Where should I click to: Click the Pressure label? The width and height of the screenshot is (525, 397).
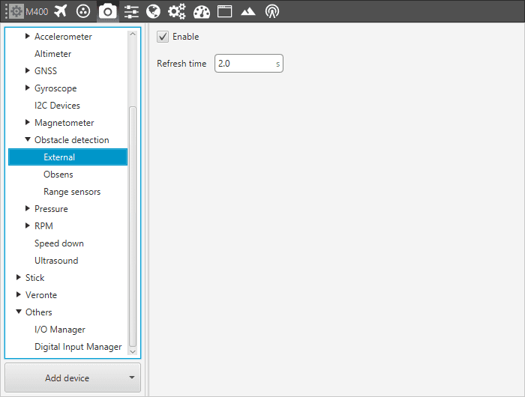pos(51,209)
